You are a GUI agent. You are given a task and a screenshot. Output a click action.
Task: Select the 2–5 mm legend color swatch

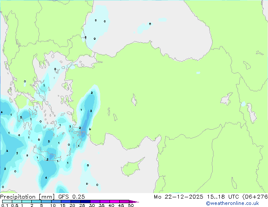(36, 202)
